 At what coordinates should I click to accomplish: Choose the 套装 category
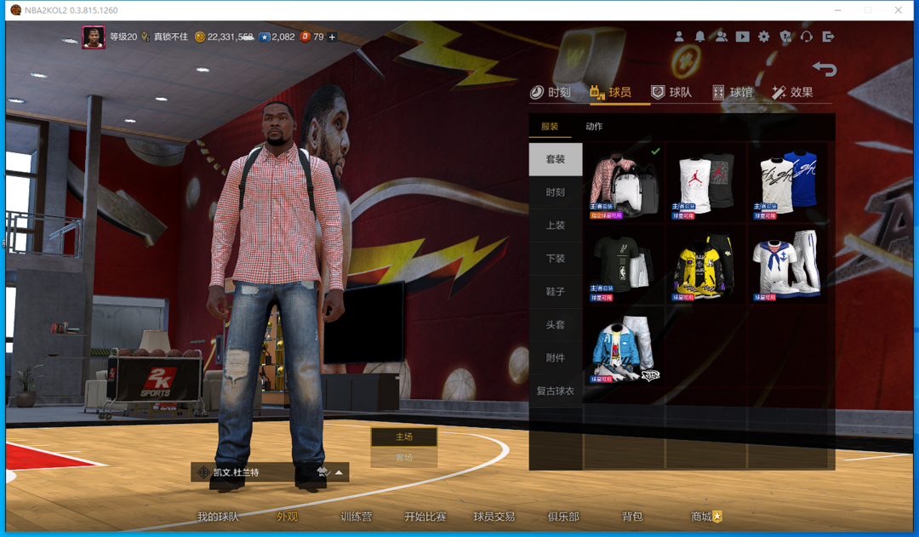pos(556,159)
